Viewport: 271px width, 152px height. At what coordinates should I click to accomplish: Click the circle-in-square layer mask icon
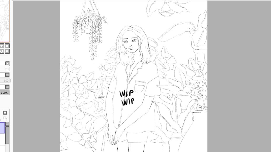click(x=5, y=113)
